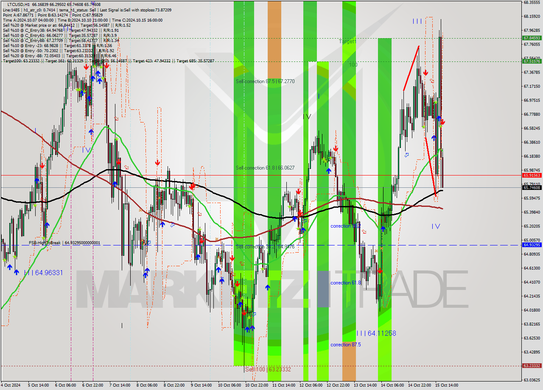The image size is (543, 390).
Task: Click the blue 'correction 61.8' label
Action: 346,283
